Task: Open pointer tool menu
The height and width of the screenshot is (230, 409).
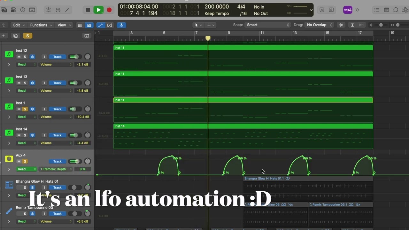Action: click(198, 25)
